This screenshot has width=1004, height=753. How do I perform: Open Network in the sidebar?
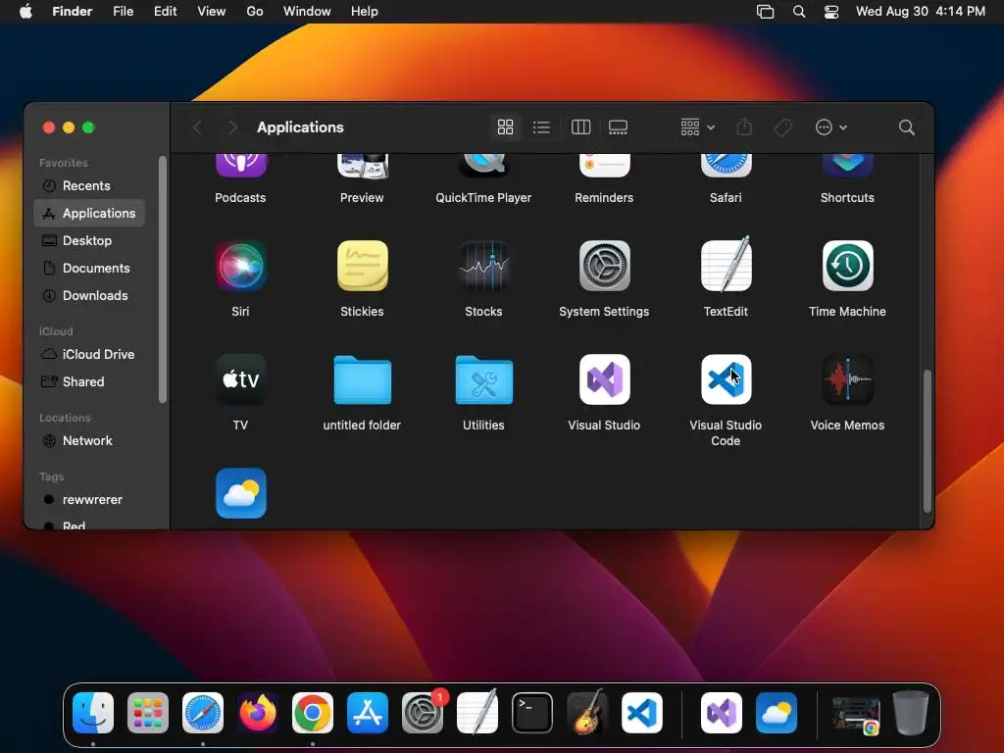(x=89, y=440)
